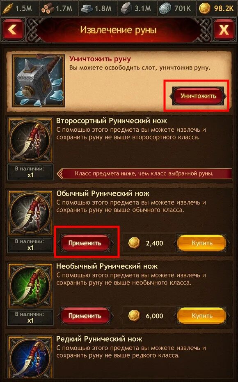Click the rune-destroying hammer image
The image size is (238, 382).
39,81
